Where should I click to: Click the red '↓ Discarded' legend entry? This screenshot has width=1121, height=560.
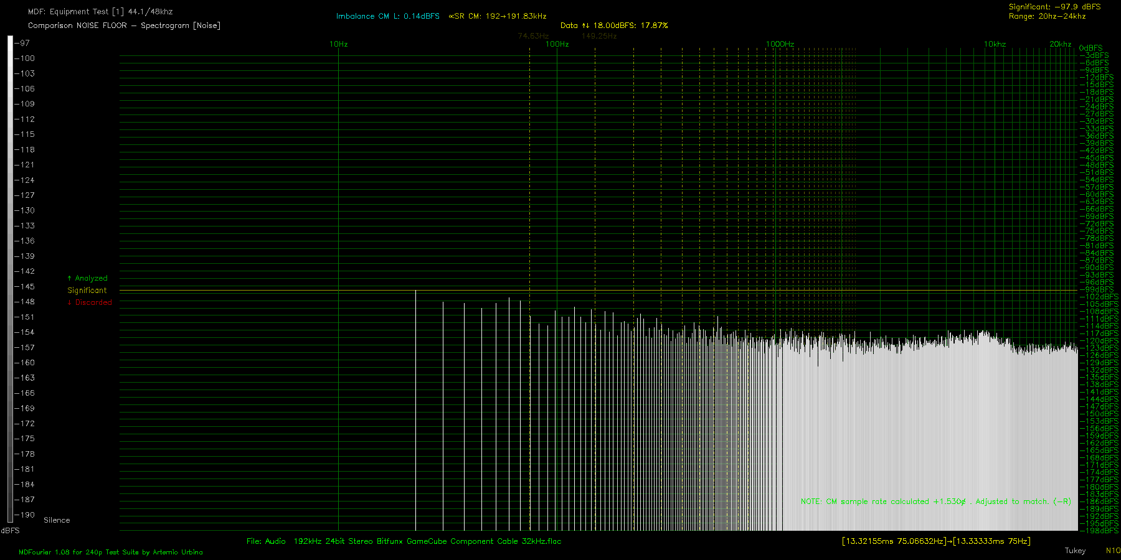click(90, 302)
